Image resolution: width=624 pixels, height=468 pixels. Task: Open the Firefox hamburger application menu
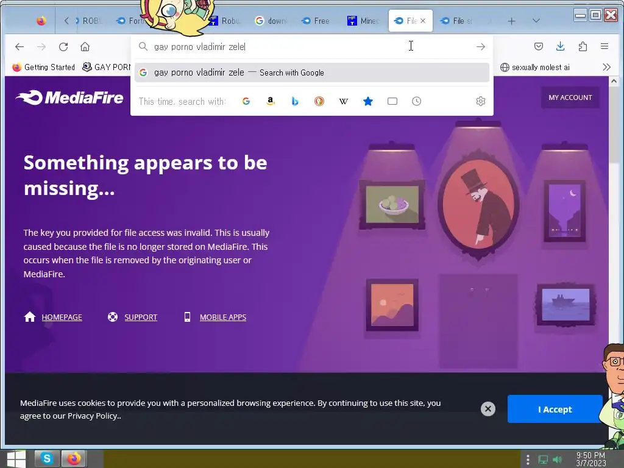coord(604,46)
